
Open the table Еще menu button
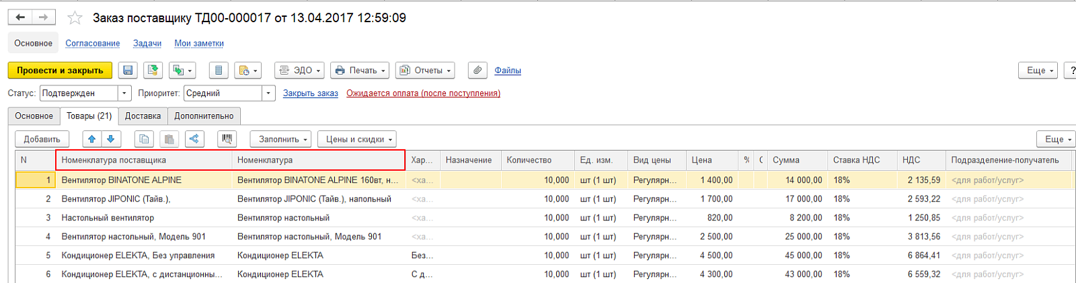coord(1057,139)
